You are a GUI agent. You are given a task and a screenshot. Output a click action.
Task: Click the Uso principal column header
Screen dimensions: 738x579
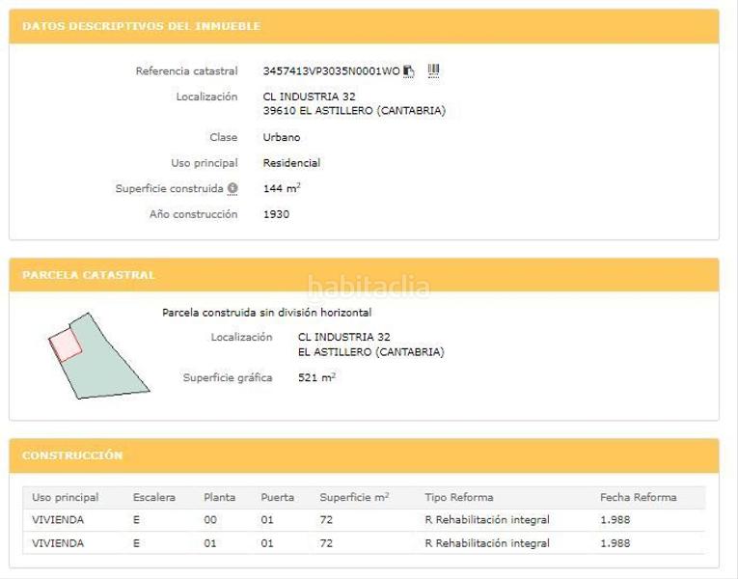[x=66, y=498]
